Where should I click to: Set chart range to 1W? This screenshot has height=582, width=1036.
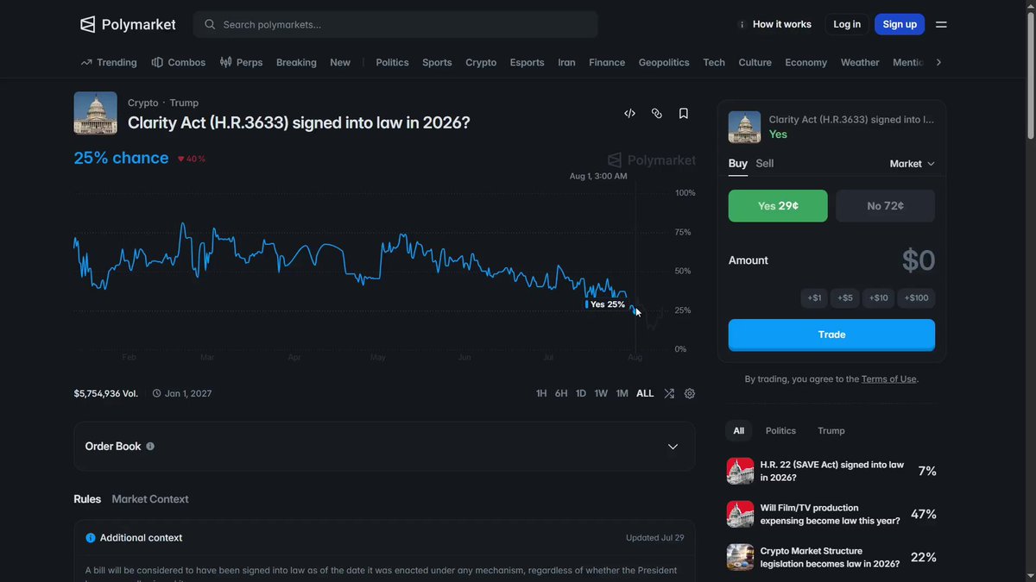601,393
